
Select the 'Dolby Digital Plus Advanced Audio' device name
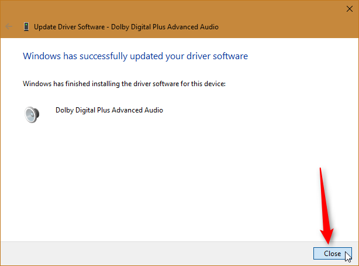pos(109,110)
